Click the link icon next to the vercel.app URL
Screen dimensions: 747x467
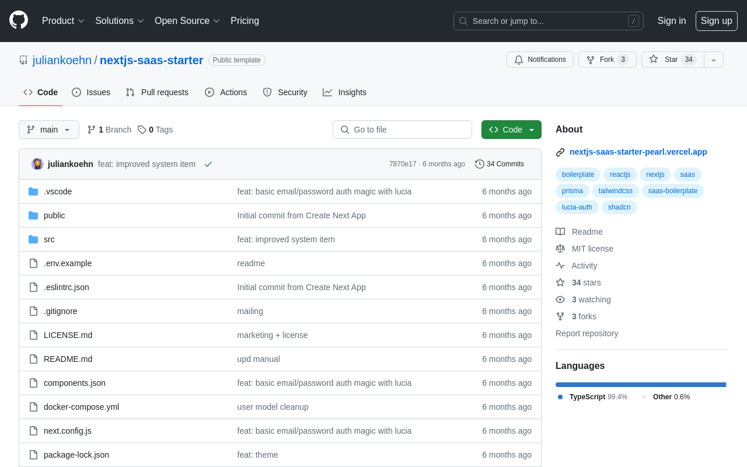tap(560, 152)
